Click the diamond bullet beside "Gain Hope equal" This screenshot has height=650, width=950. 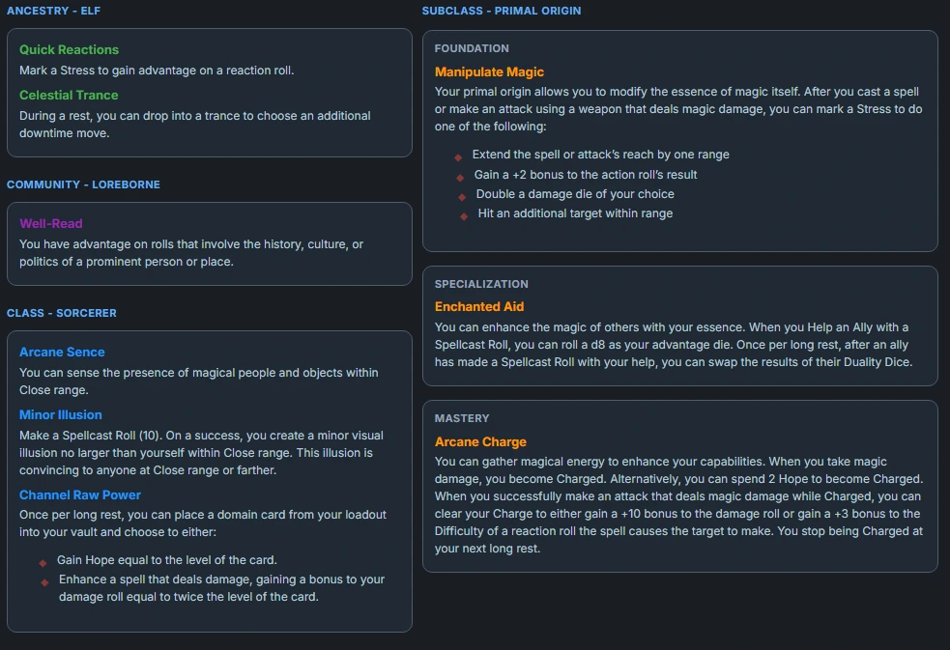(43, 562)
